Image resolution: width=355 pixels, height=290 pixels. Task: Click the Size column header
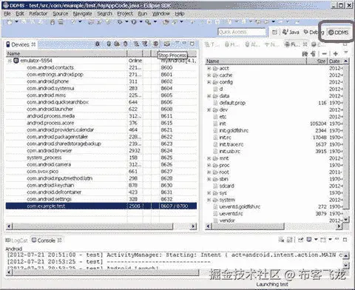pos(317,61)
